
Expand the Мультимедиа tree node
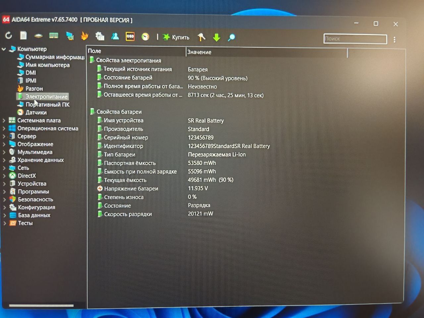4,152
